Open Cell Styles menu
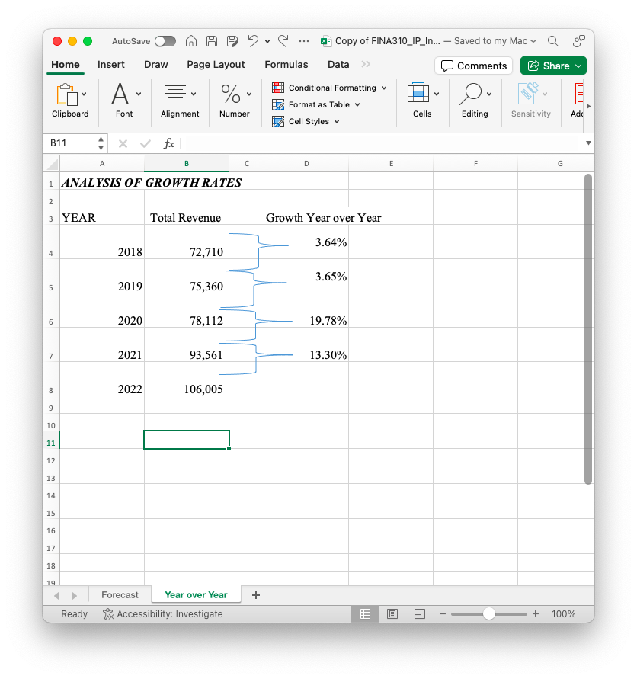This screenshot has width=637, height=679. click(306, 122)
